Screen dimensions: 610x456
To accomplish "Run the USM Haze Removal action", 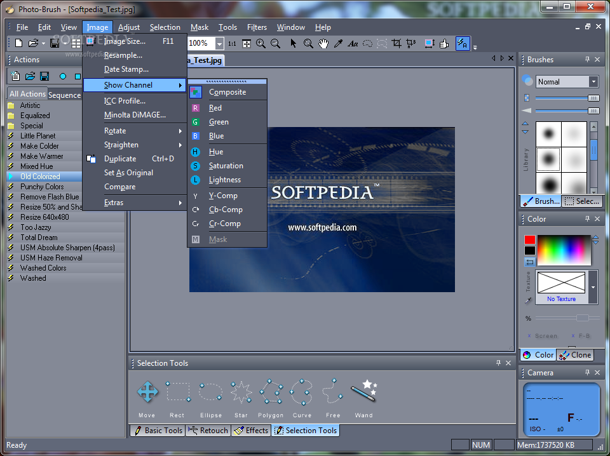I will [51, 257].
